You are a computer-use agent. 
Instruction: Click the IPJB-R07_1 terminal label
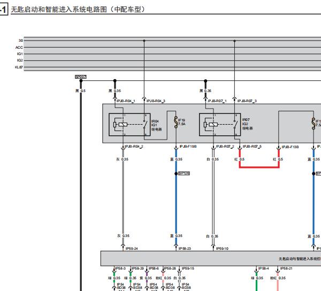(x=217, y=101)
